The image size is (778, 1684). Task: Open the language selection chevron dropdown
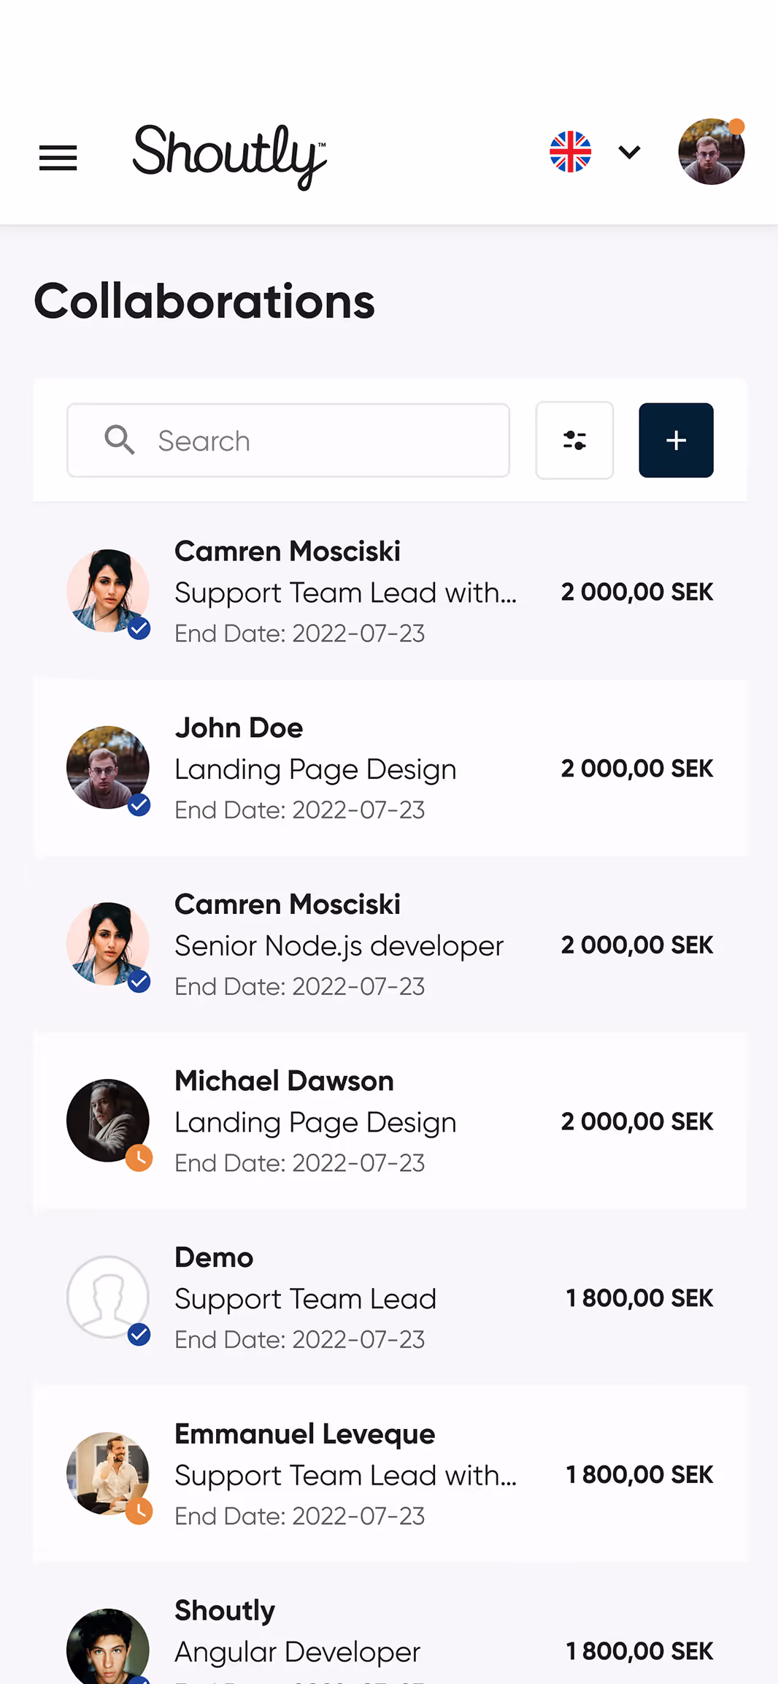pos(628,152)
